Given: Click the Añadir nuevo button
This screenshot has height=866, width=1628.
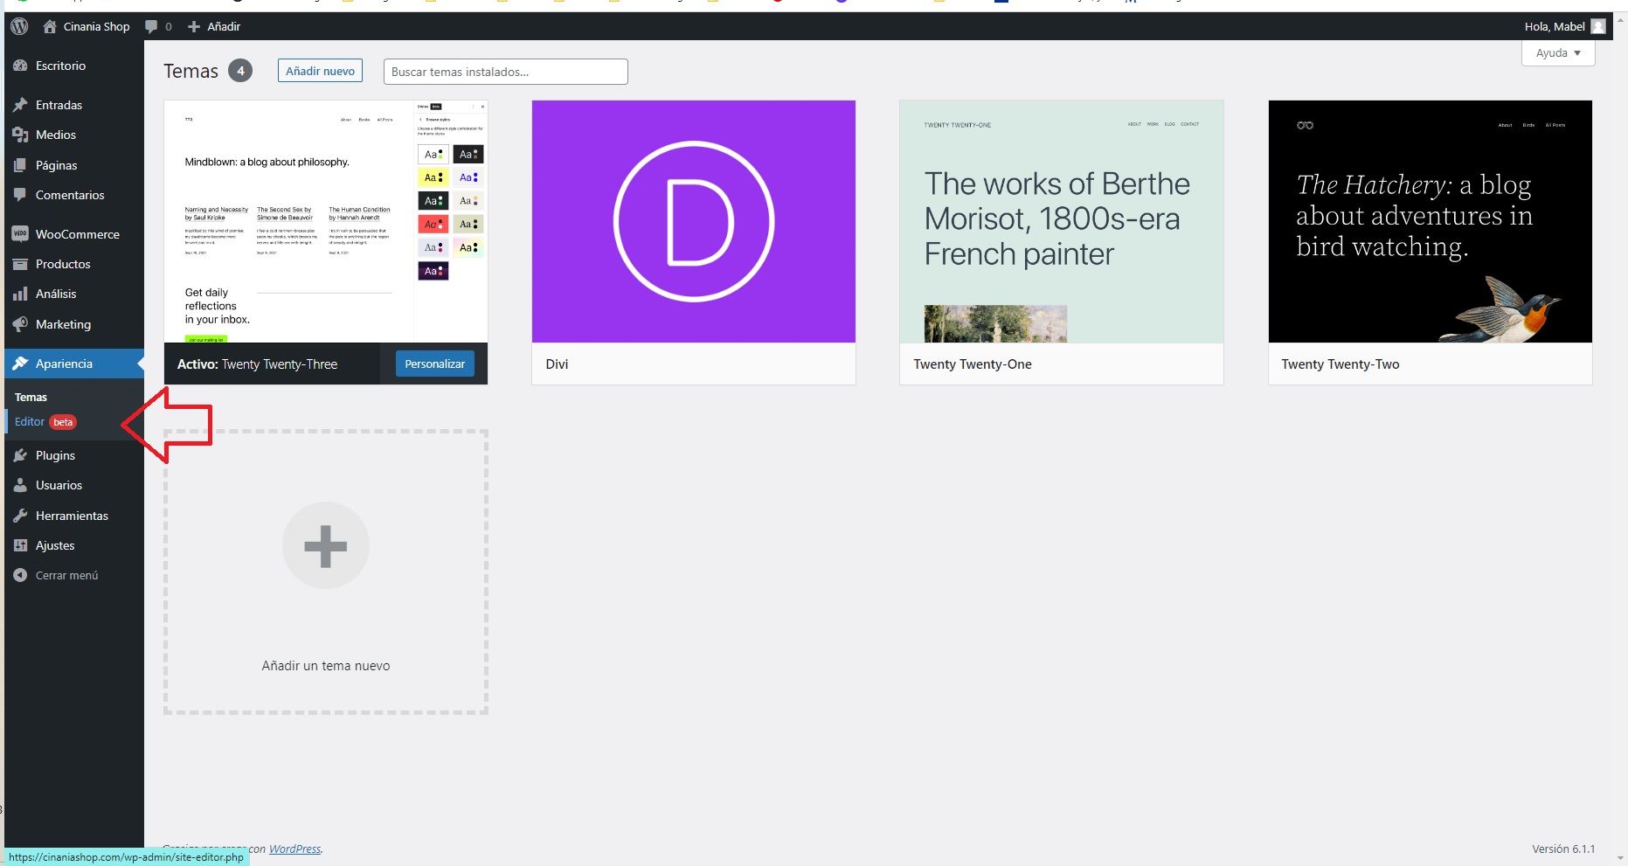Looking at the screenshot, I should (320, 71).
